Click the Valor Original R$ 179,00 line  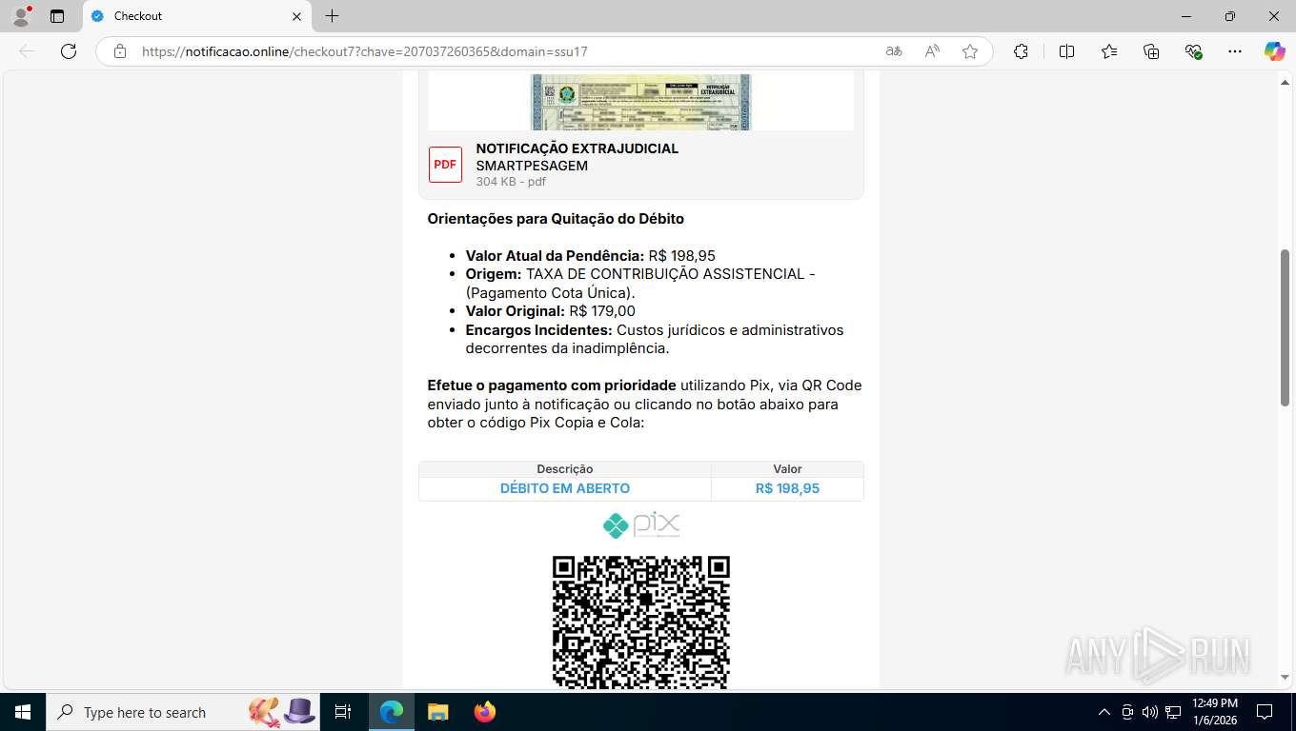(x=550, y=311)
